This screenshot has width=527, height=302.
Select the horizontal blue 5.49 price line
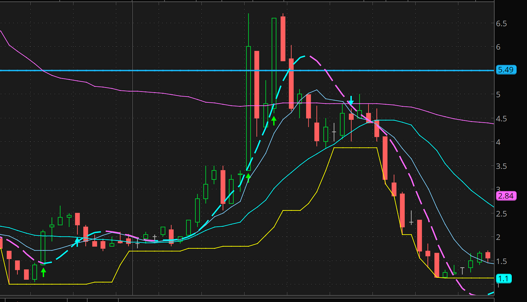click(x=247, y=71)
